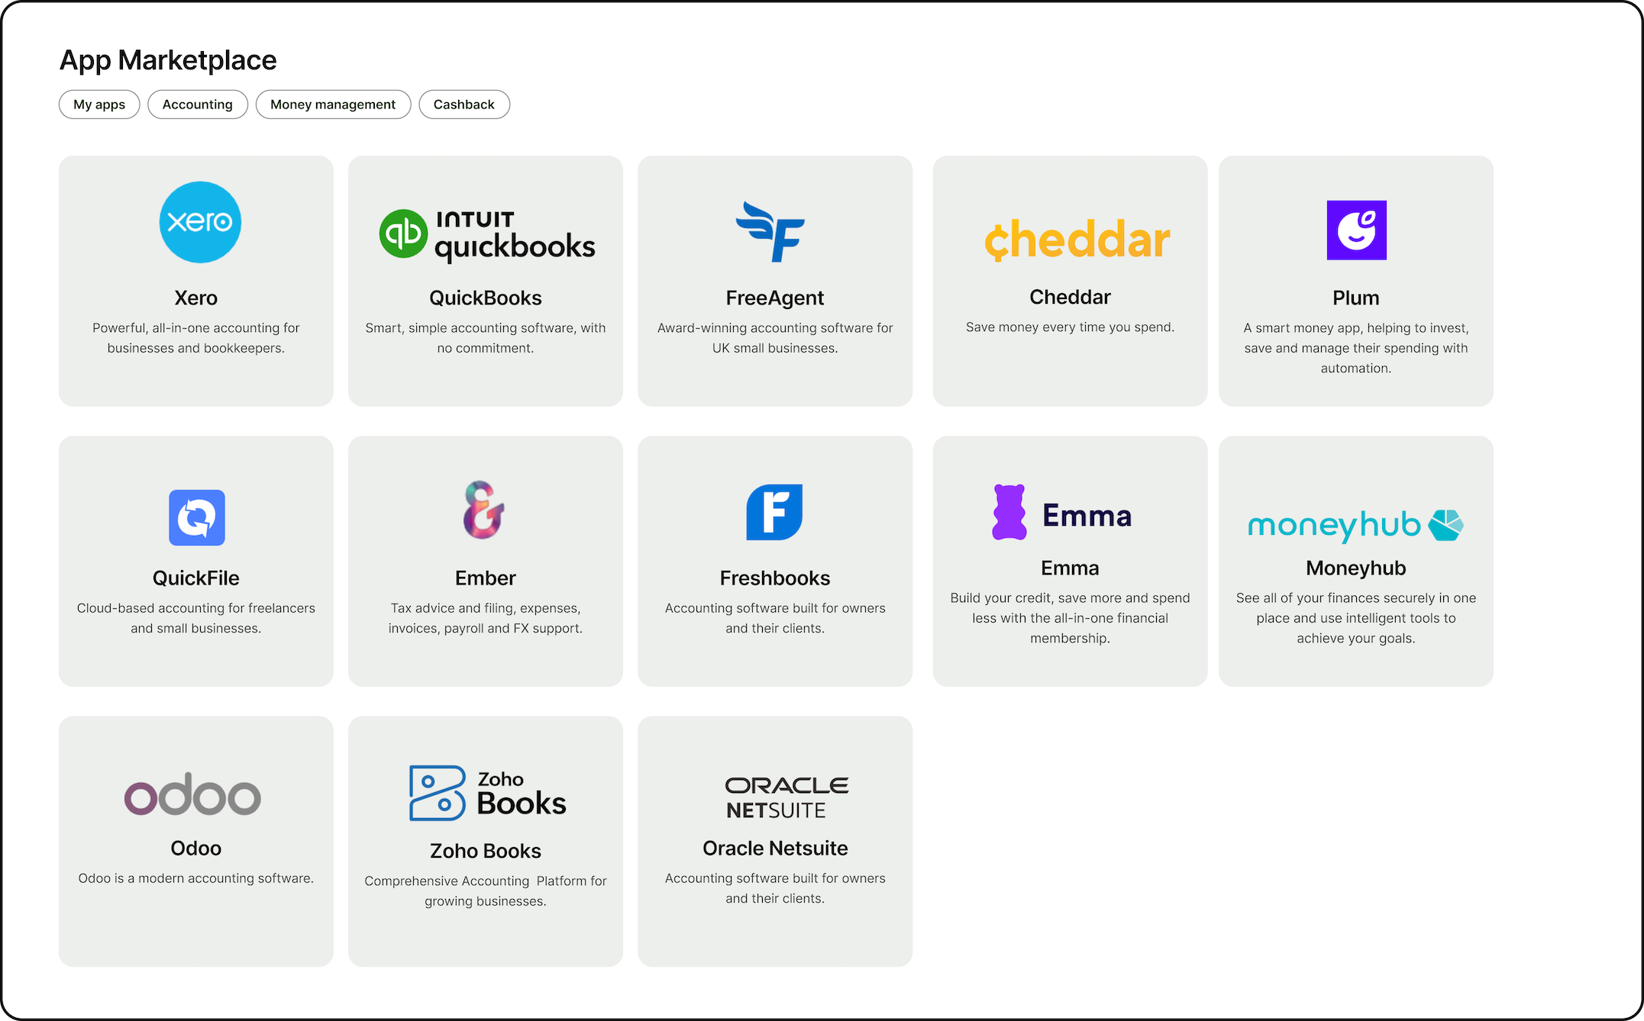Click the Moneyhub teal logo

(x=1355, y=525)
